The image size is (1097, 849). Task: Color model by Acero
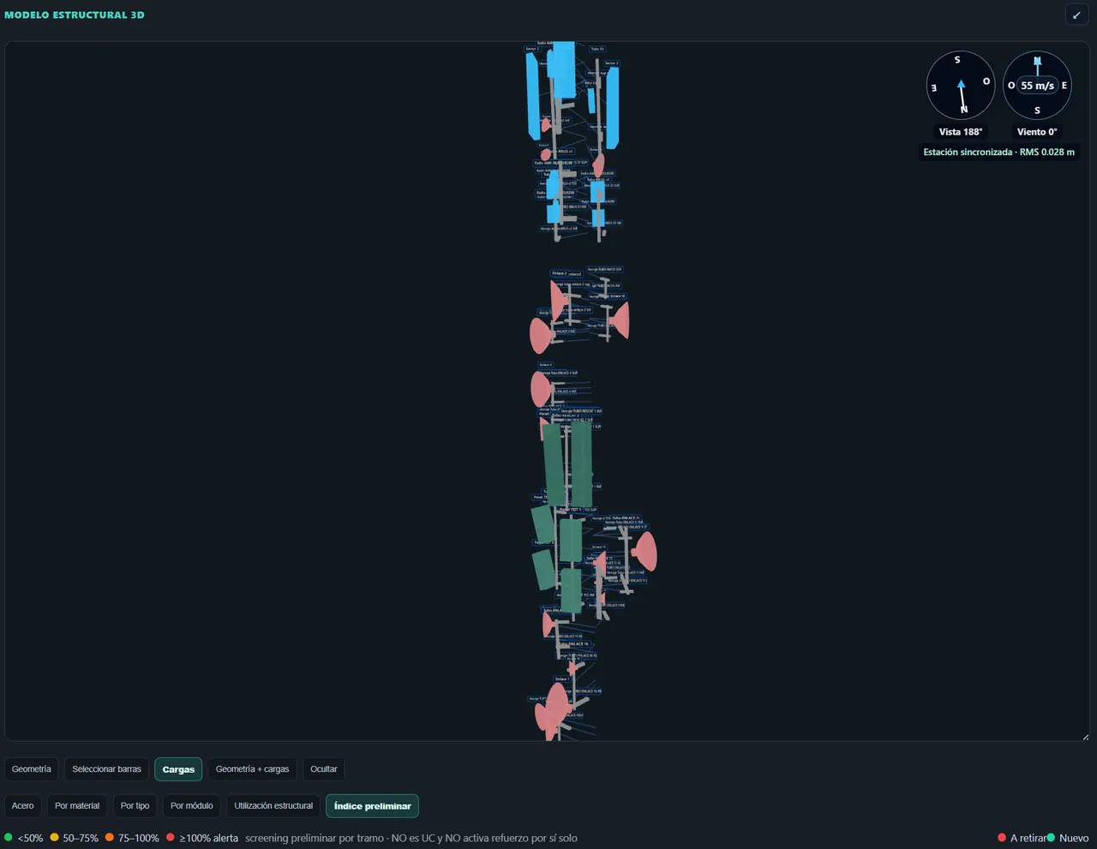(x=23, y=806)
